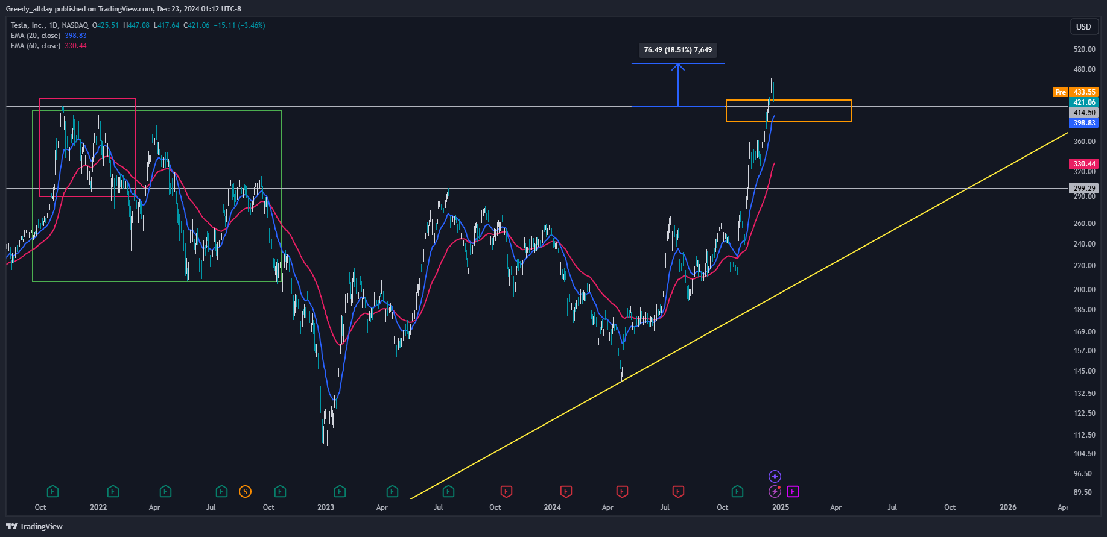The width and height of the screenshot is (1107, 537).
Task: Click the 520.00 label on price axis
Action: (1084, 49)
